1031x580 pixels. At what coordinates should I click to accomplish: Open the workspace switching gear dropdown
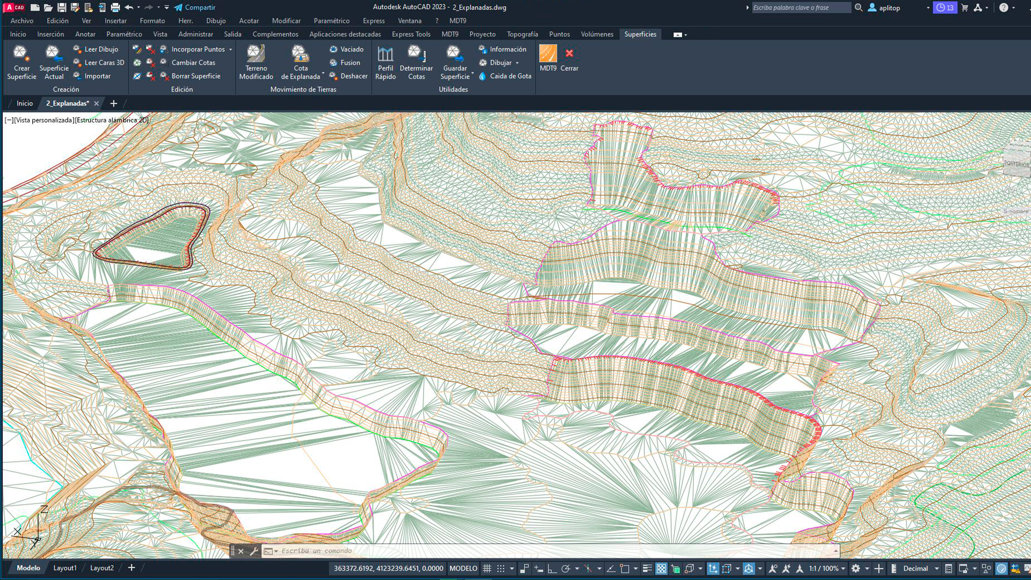866,568
